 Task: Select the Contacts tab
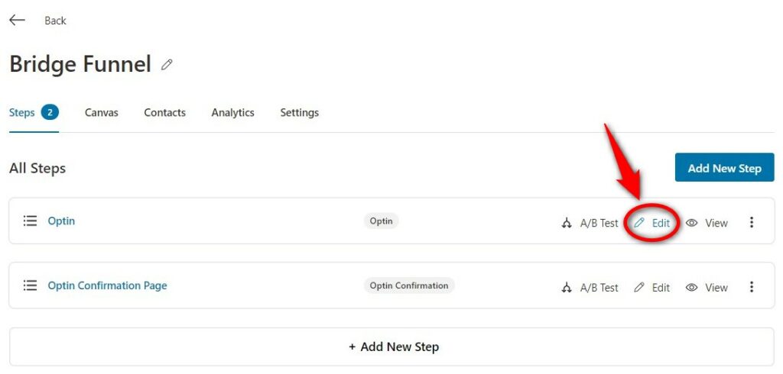point(165,113)
